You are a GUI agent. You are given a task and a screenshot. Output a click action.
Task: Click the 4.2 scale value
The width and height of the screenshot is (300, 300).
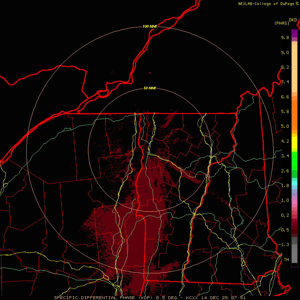pos(285,141)
